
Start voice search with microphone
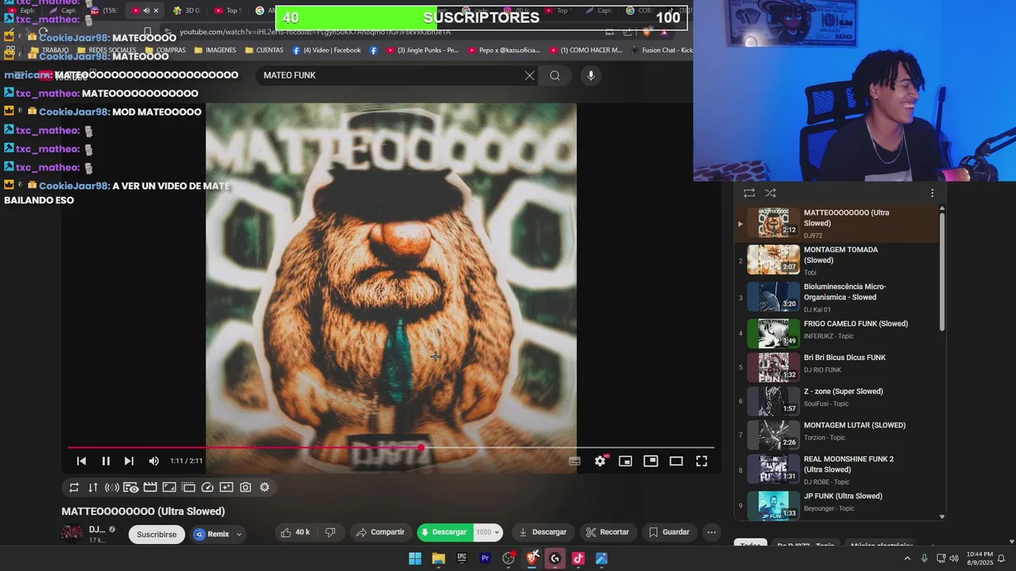[591, 75]
